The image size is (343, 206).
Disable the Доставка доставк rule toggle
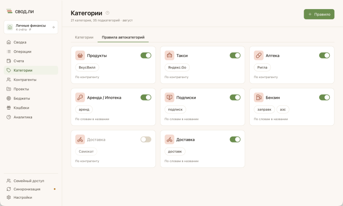[235, 139]
